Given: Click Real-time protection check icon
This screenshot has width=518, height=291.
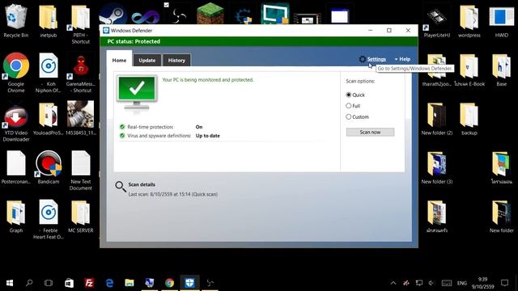Looking at the screenshot, I should click(x=122, y=127).
